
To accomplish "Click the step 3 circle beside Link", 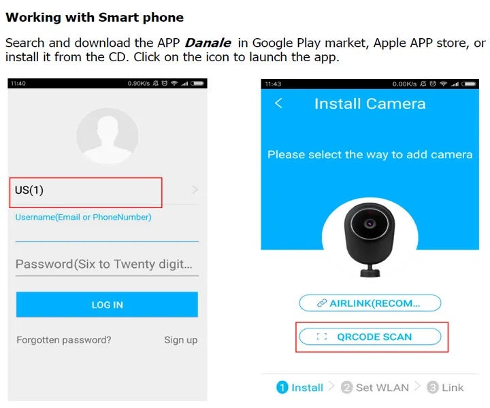I will pos(433,388).
